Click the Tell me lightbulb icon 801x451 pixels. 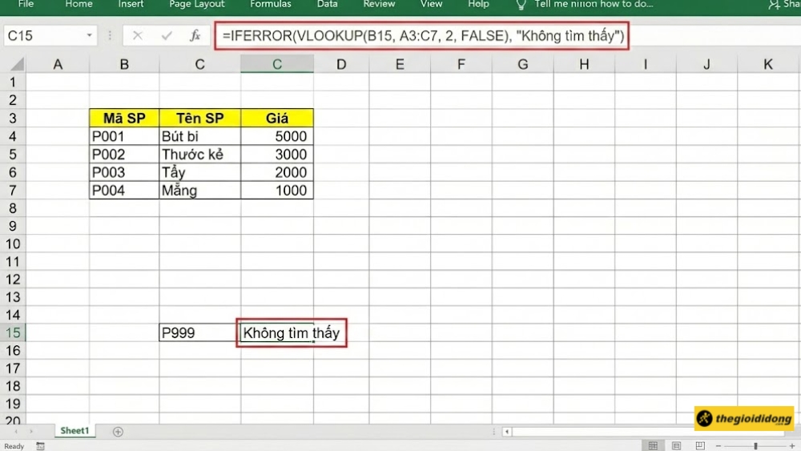click(x=521, y=5)
